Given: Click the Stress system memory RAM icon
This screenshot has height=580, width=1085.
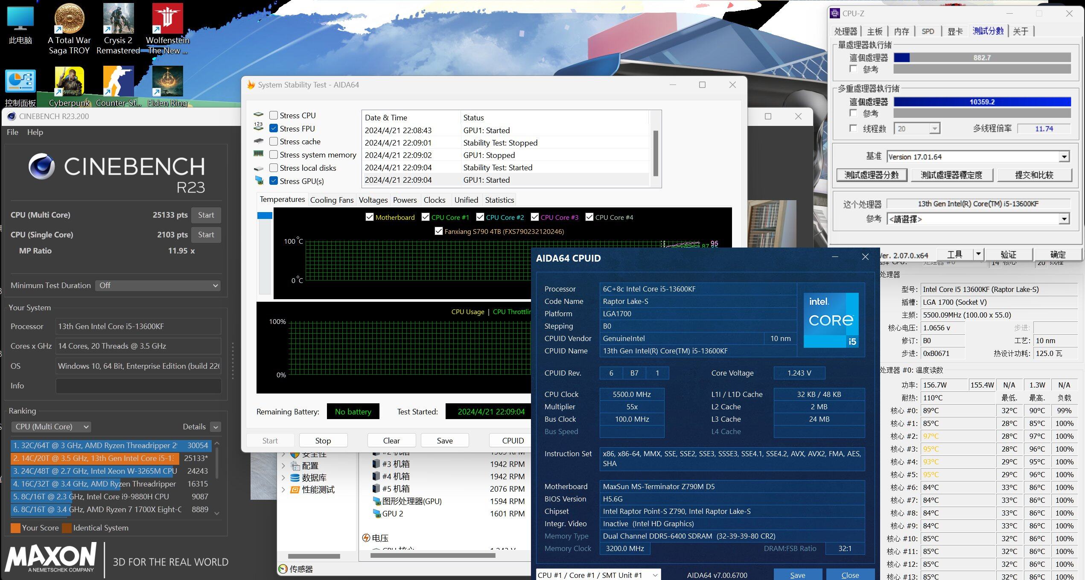Looking at the screenshot, I should click(x=259, y=153).
